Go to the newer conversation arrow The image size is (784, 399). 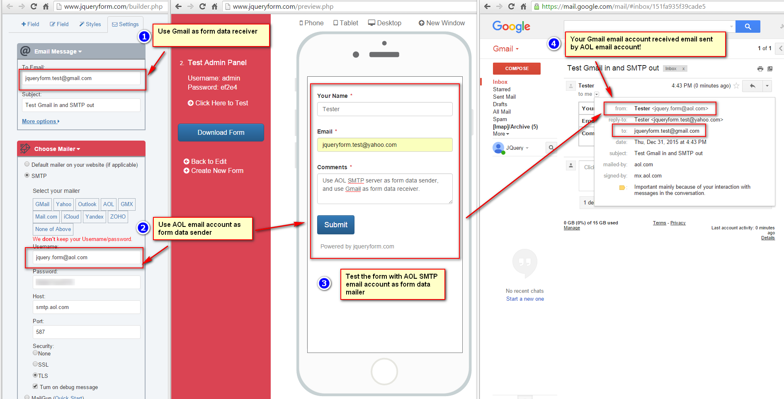point(780,48)
